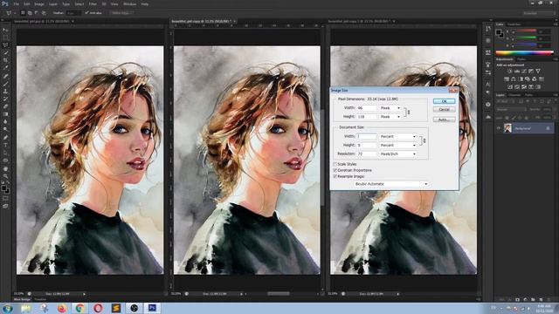Open the Window menu
Image resolution: width=559 pixels, height=314 pixels.
[x=129, y=3]
